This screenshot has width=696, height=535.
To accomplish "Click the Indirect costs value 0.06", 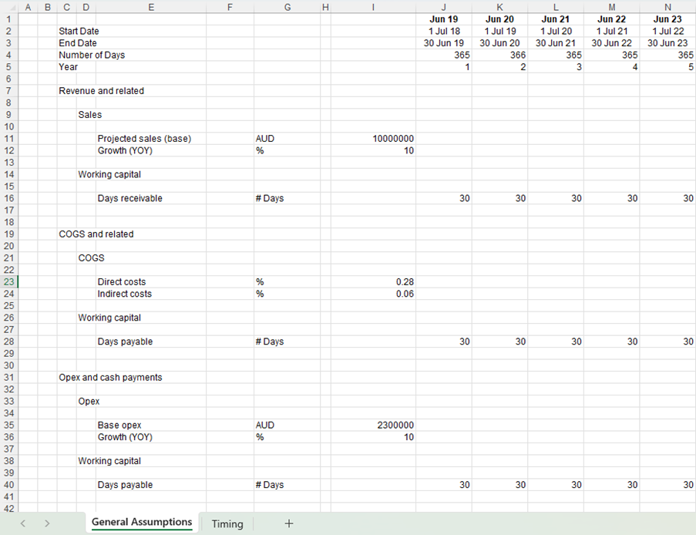I will (373, 294).
